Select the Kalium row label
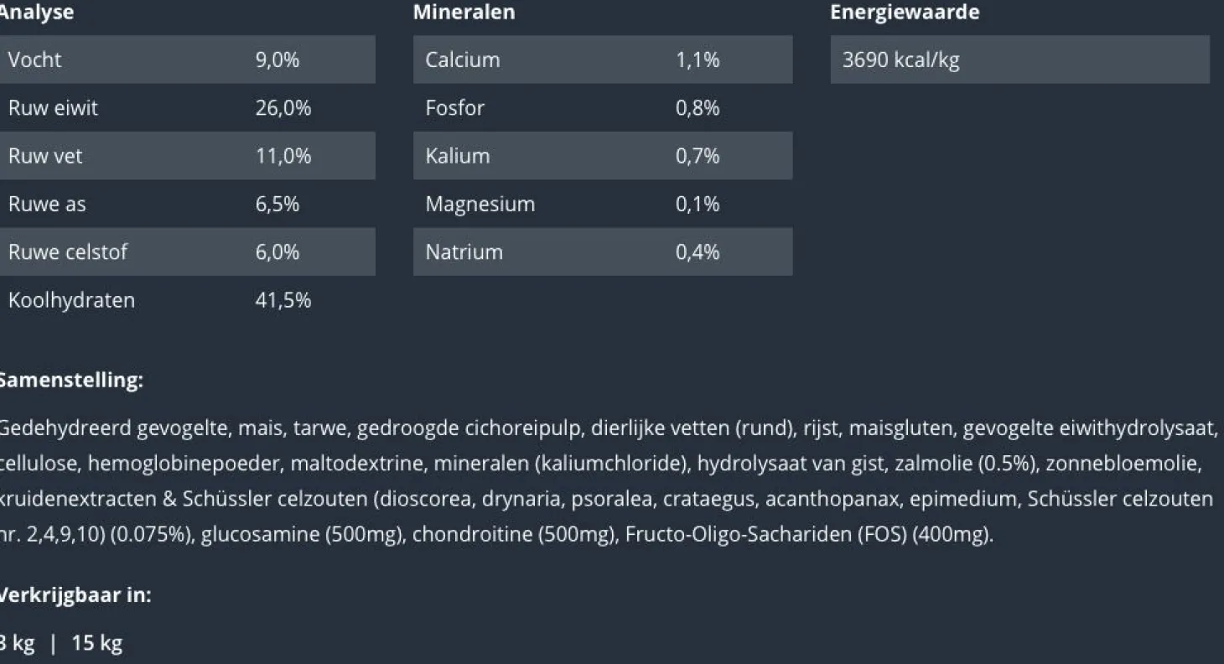The height and width of the screenshot is (664, 1224). (457, 156)
